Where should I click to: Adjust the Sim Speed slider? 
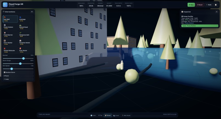click(x=18, y=69)
